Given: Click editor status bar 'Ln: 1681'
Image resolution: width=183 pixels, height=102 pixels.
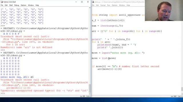Looking at the screenshot, I should tap(174, 96).
